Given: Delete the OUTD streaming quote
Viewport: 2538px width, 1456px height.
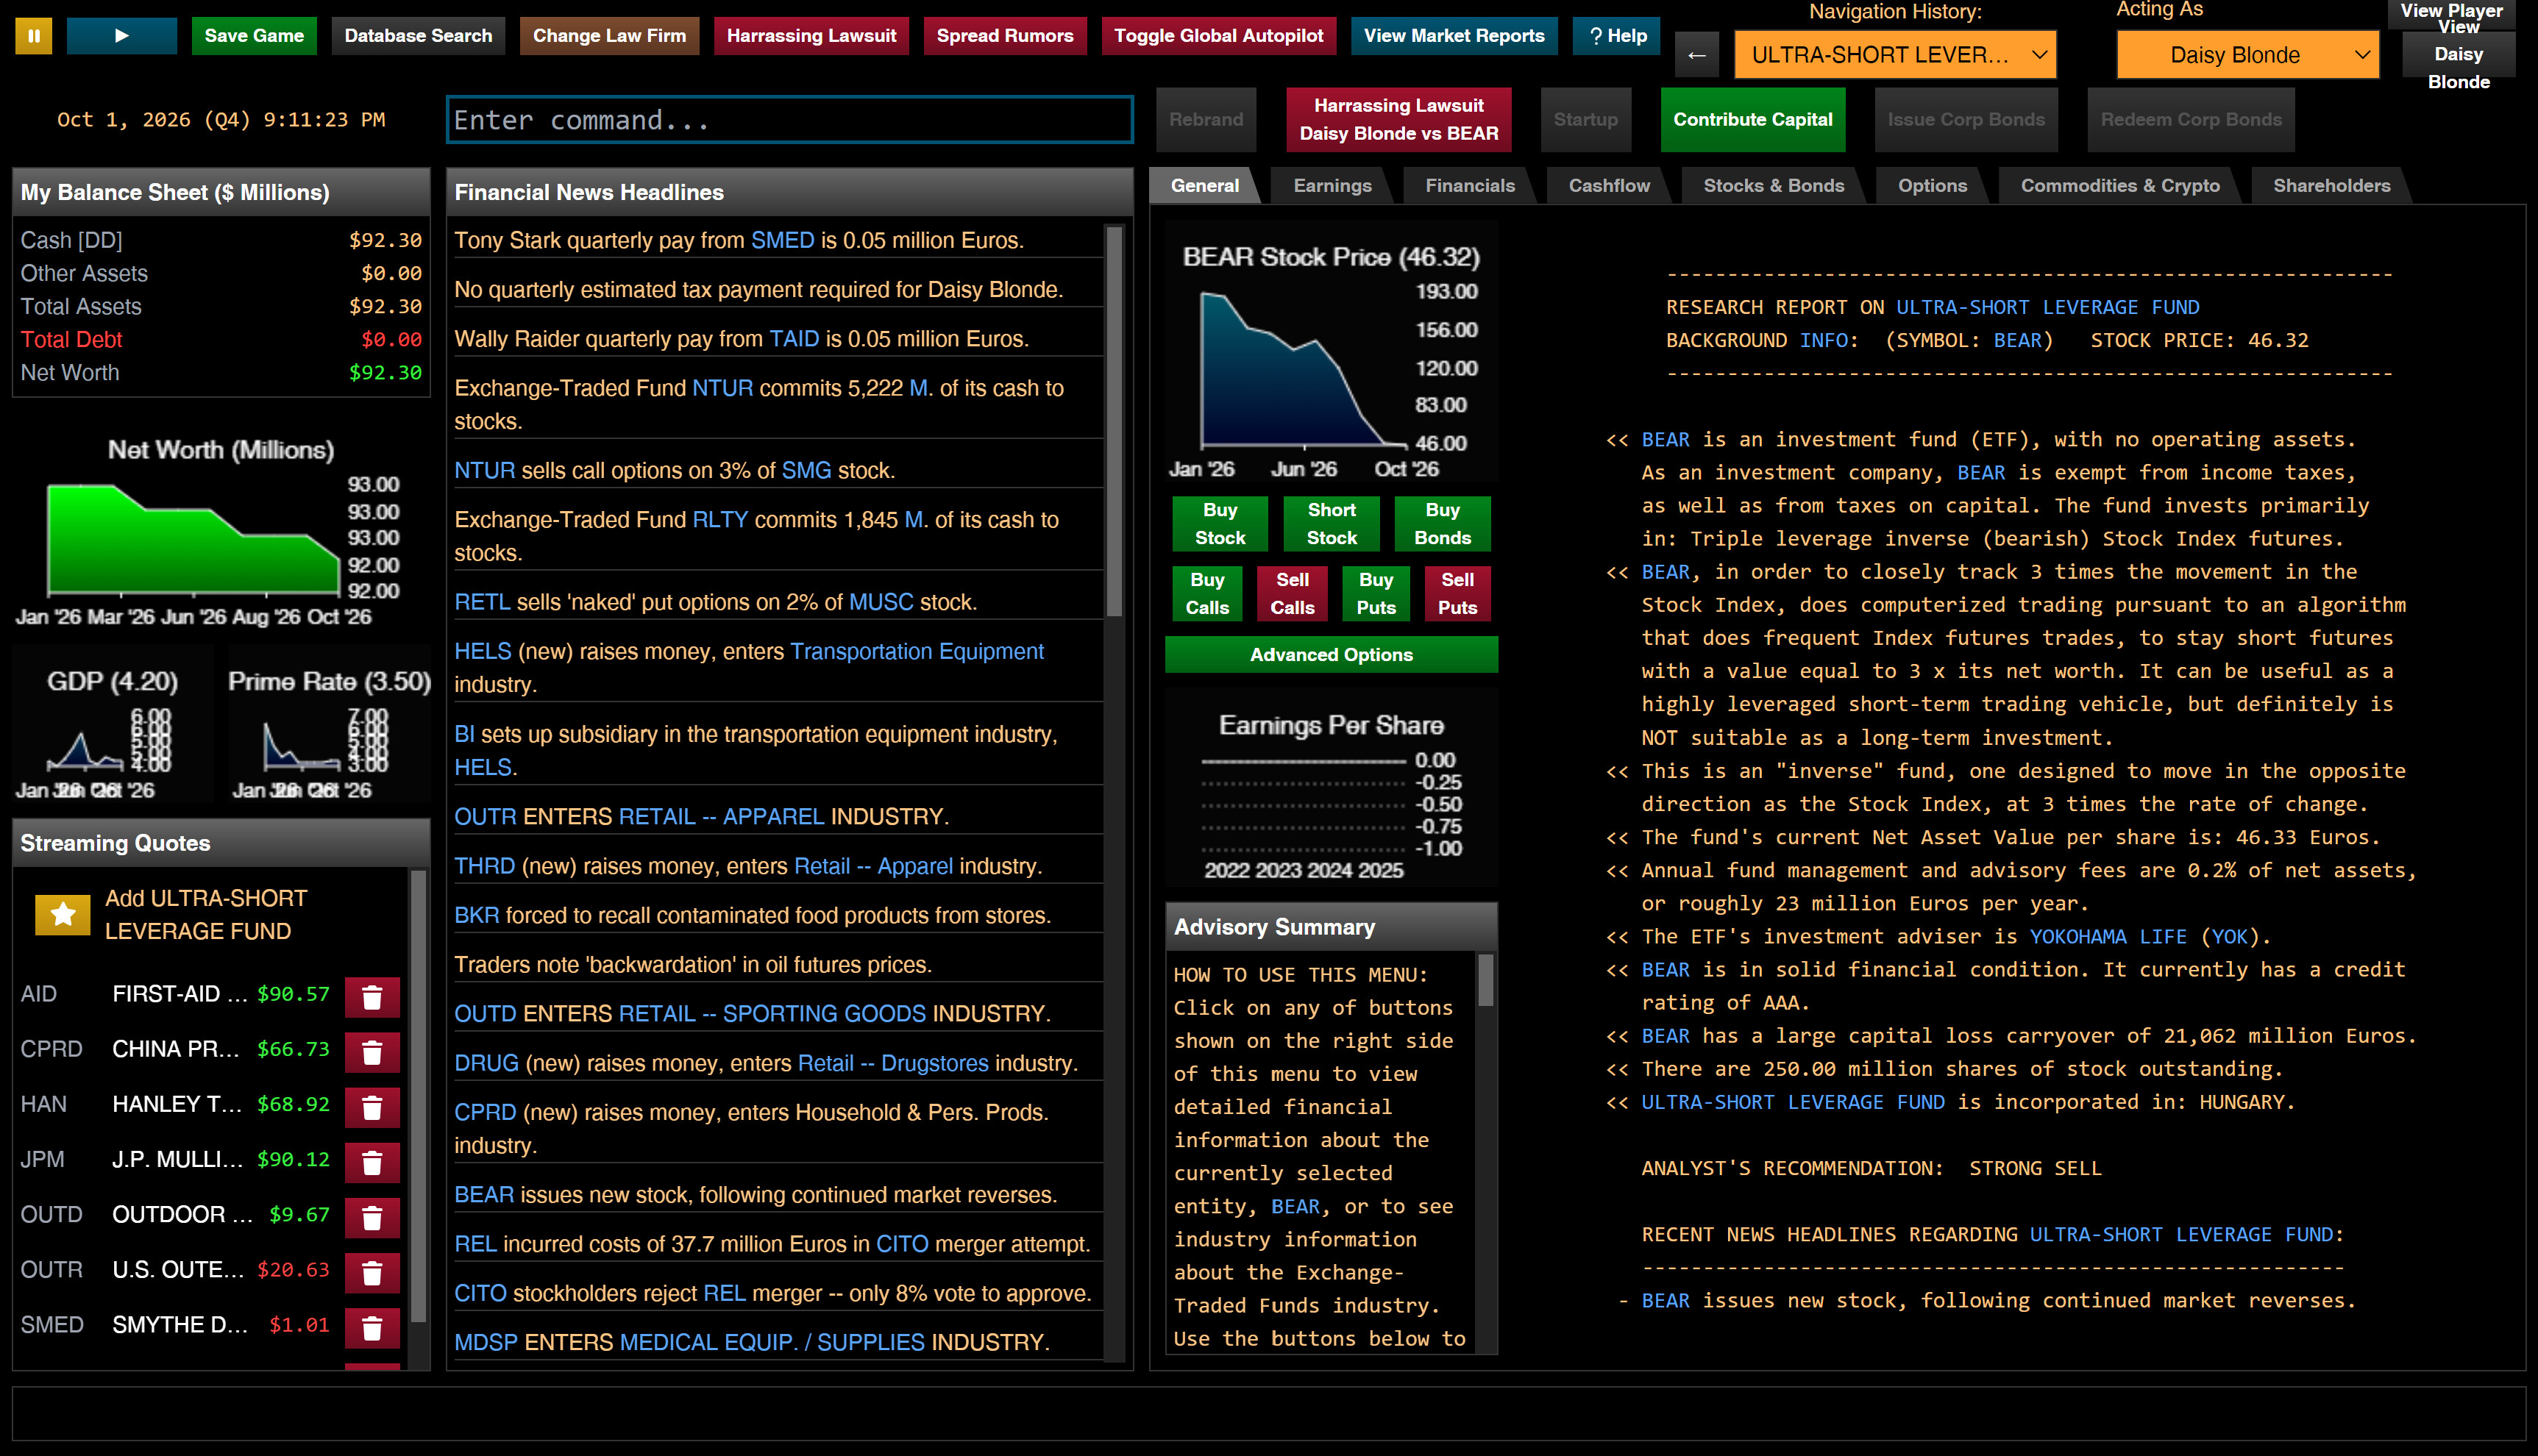Looking at the screenshot, I should coord(372,1217).
